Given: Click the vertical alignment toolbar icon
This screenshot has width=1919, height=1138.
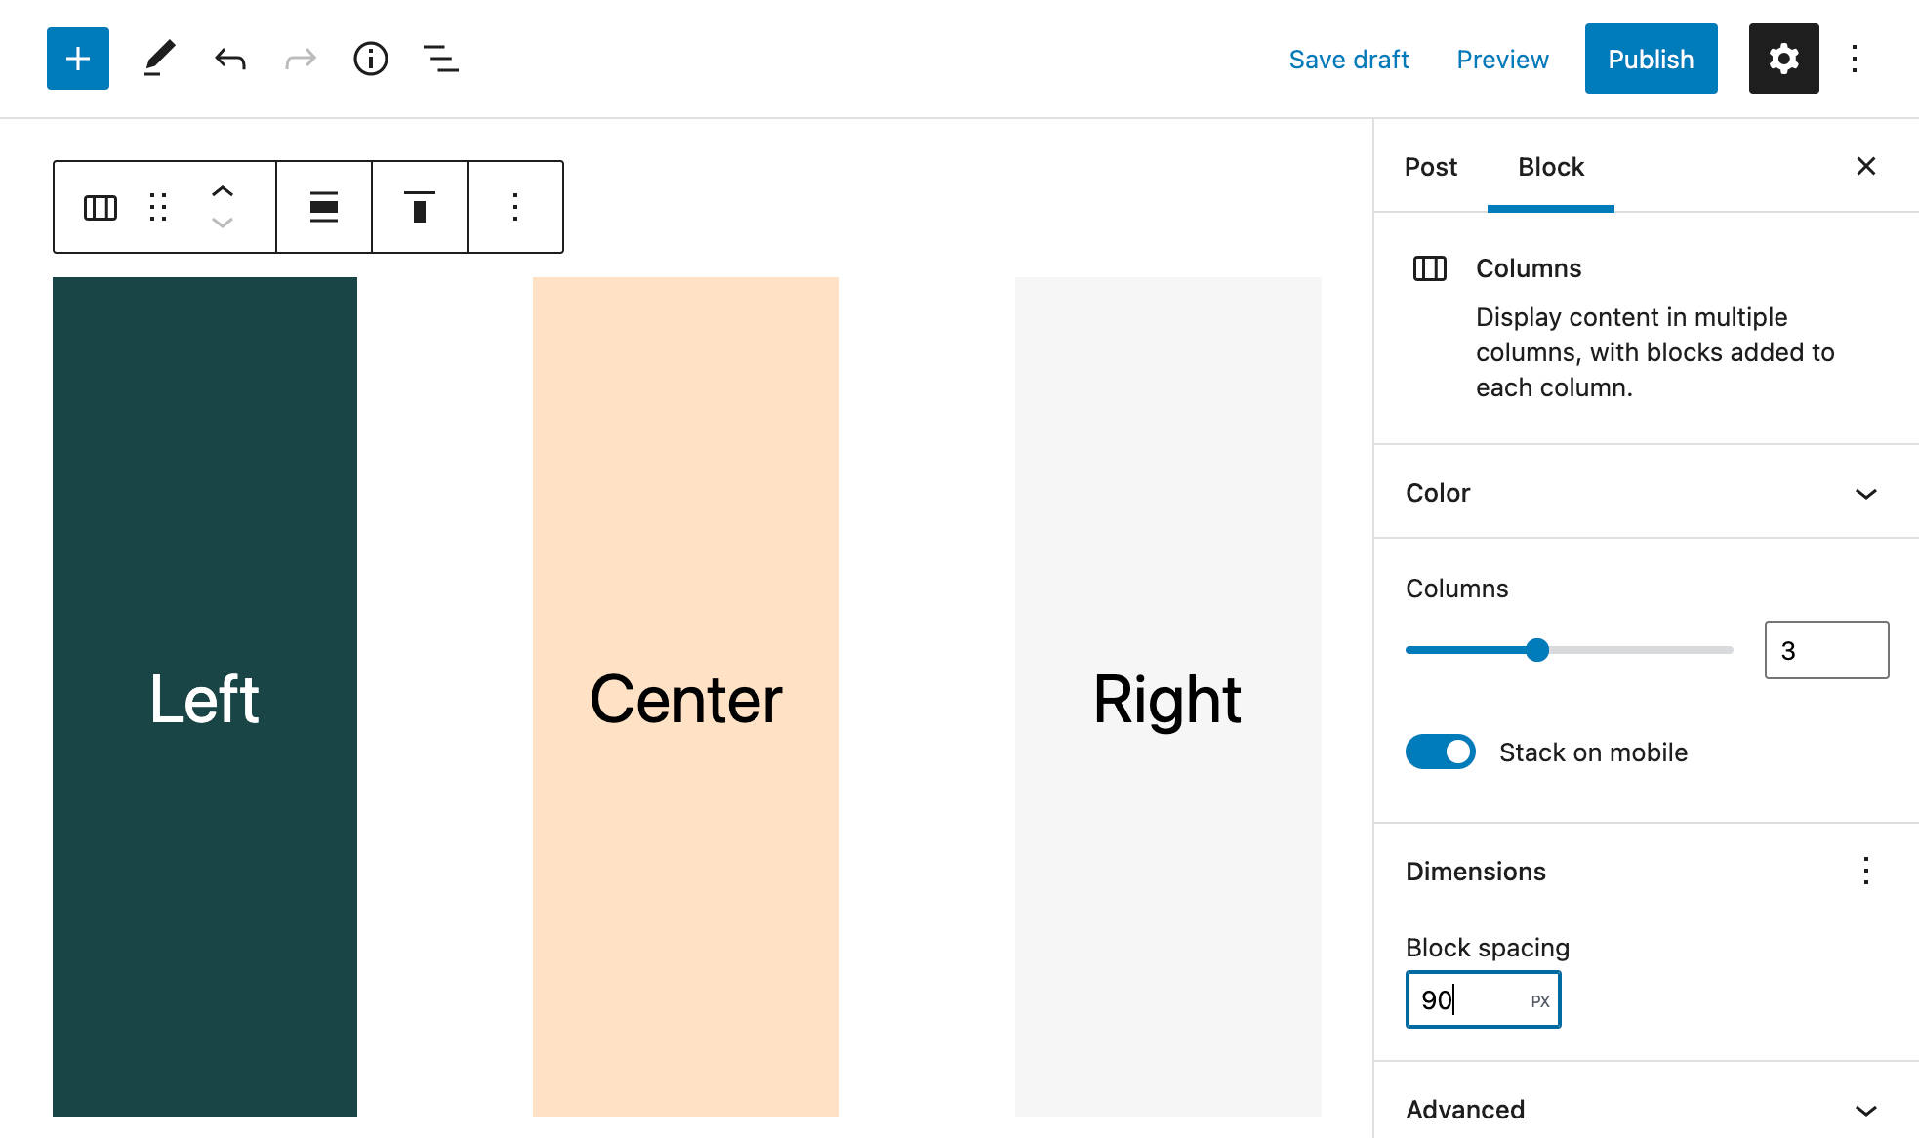Looking at the screenshot, I should point(419,207).
